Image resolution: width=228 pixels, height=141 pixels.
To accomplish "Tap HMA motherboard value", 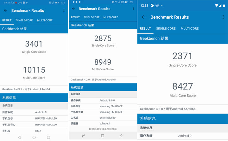I will pyautogui.click(x=38, y=131).
